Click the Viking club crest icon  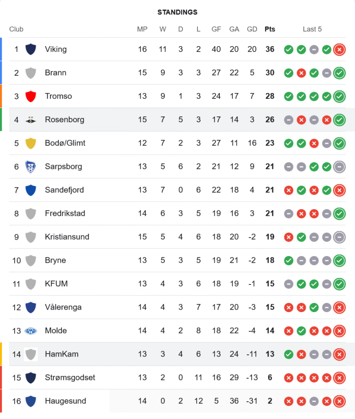[x=30, y=49]
